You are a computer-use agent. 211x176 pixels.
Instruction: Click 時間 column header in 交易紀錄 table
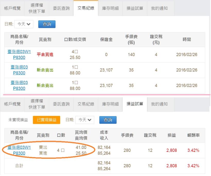(187, 39)
